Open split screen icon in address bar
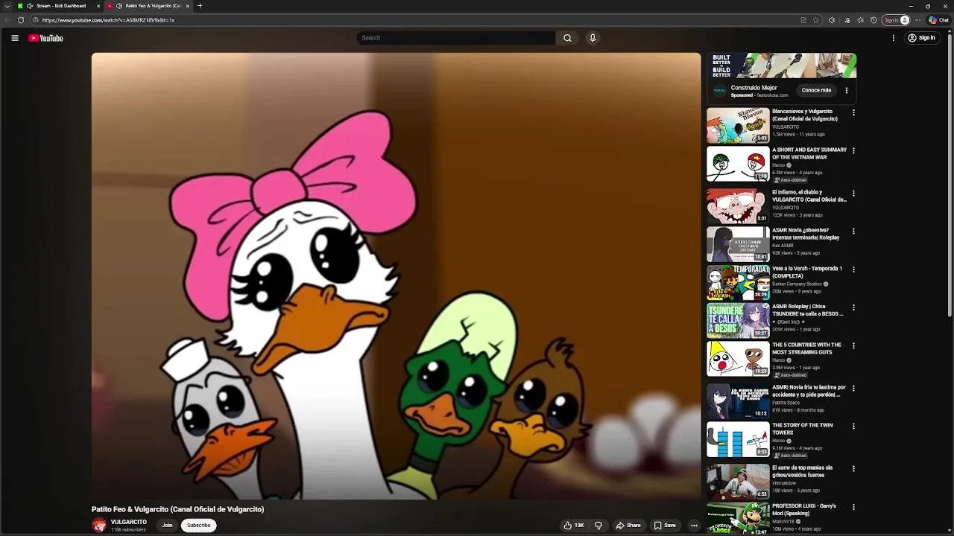Screen dimensions: 954x536 tap(803, 20)
